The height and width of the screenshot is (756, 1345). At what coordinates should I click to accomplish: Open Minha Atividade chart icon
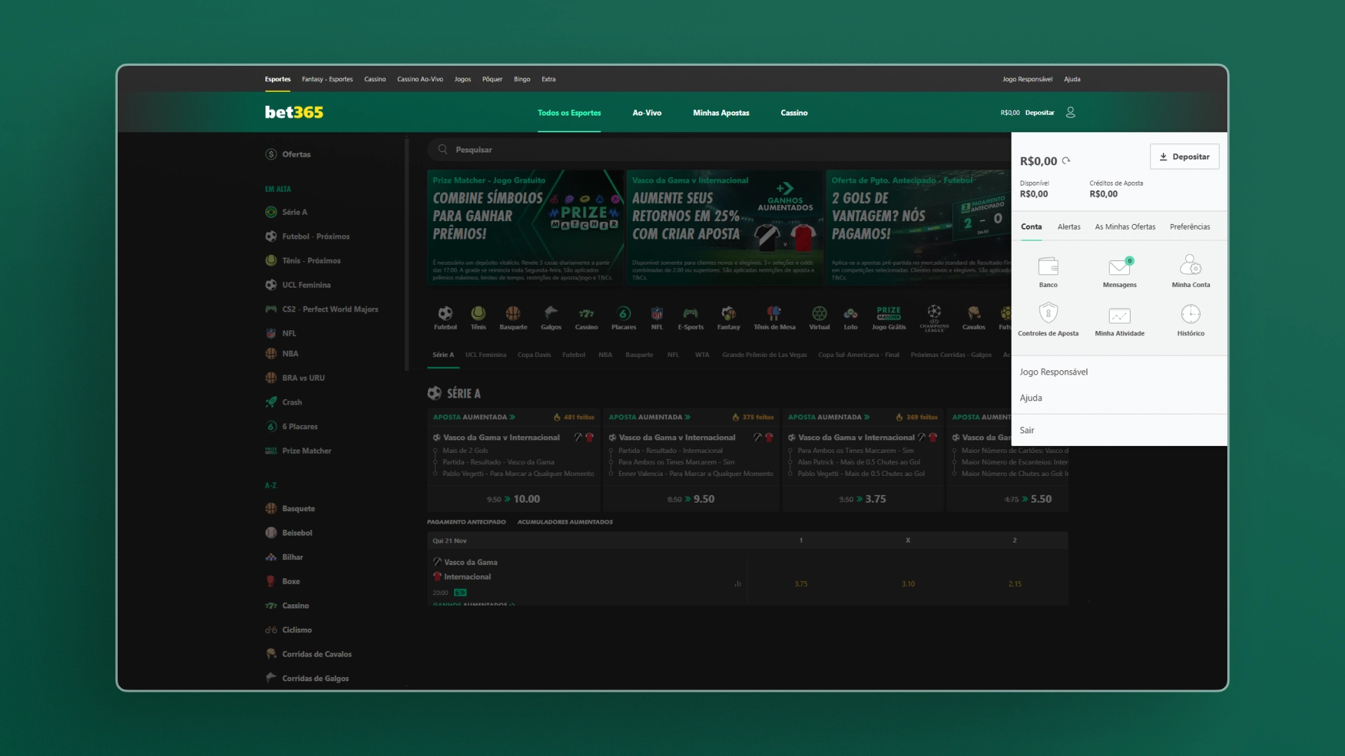click(x=1119, y=316)
